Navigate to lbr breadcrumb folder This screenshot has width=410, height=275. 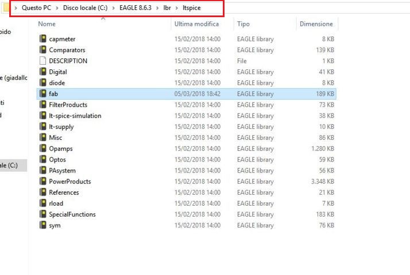pyautogui.click(x=167, y=8)
